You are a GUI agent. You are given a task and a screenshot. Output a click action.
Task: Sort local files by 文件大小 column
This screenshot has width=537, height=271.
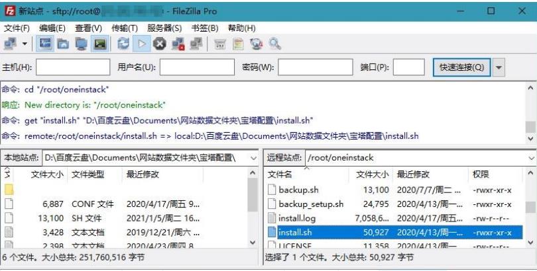coord(47,174)
